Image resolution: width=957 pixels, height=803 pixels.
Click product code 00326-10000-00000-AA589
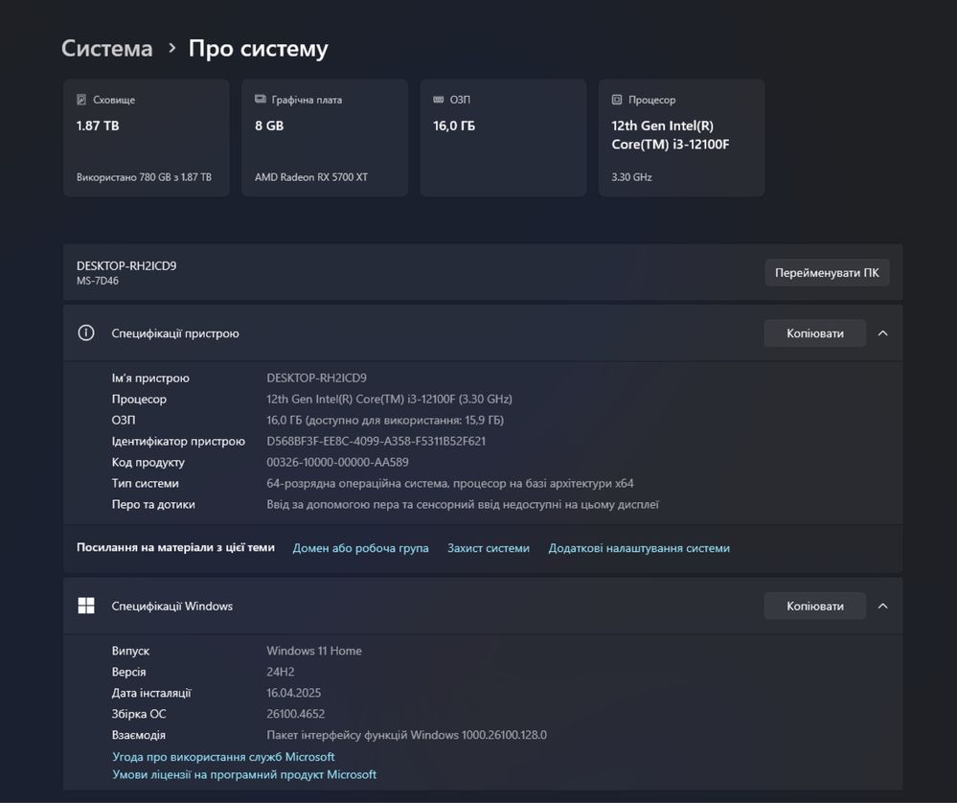coord(337,462)
